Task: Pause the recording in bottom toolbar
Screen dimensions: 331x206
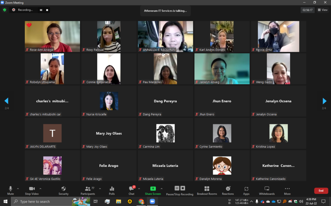Action: tap(177, 188)
